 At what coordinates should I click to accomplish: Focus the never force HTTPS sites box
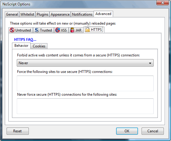coord(85,106)
